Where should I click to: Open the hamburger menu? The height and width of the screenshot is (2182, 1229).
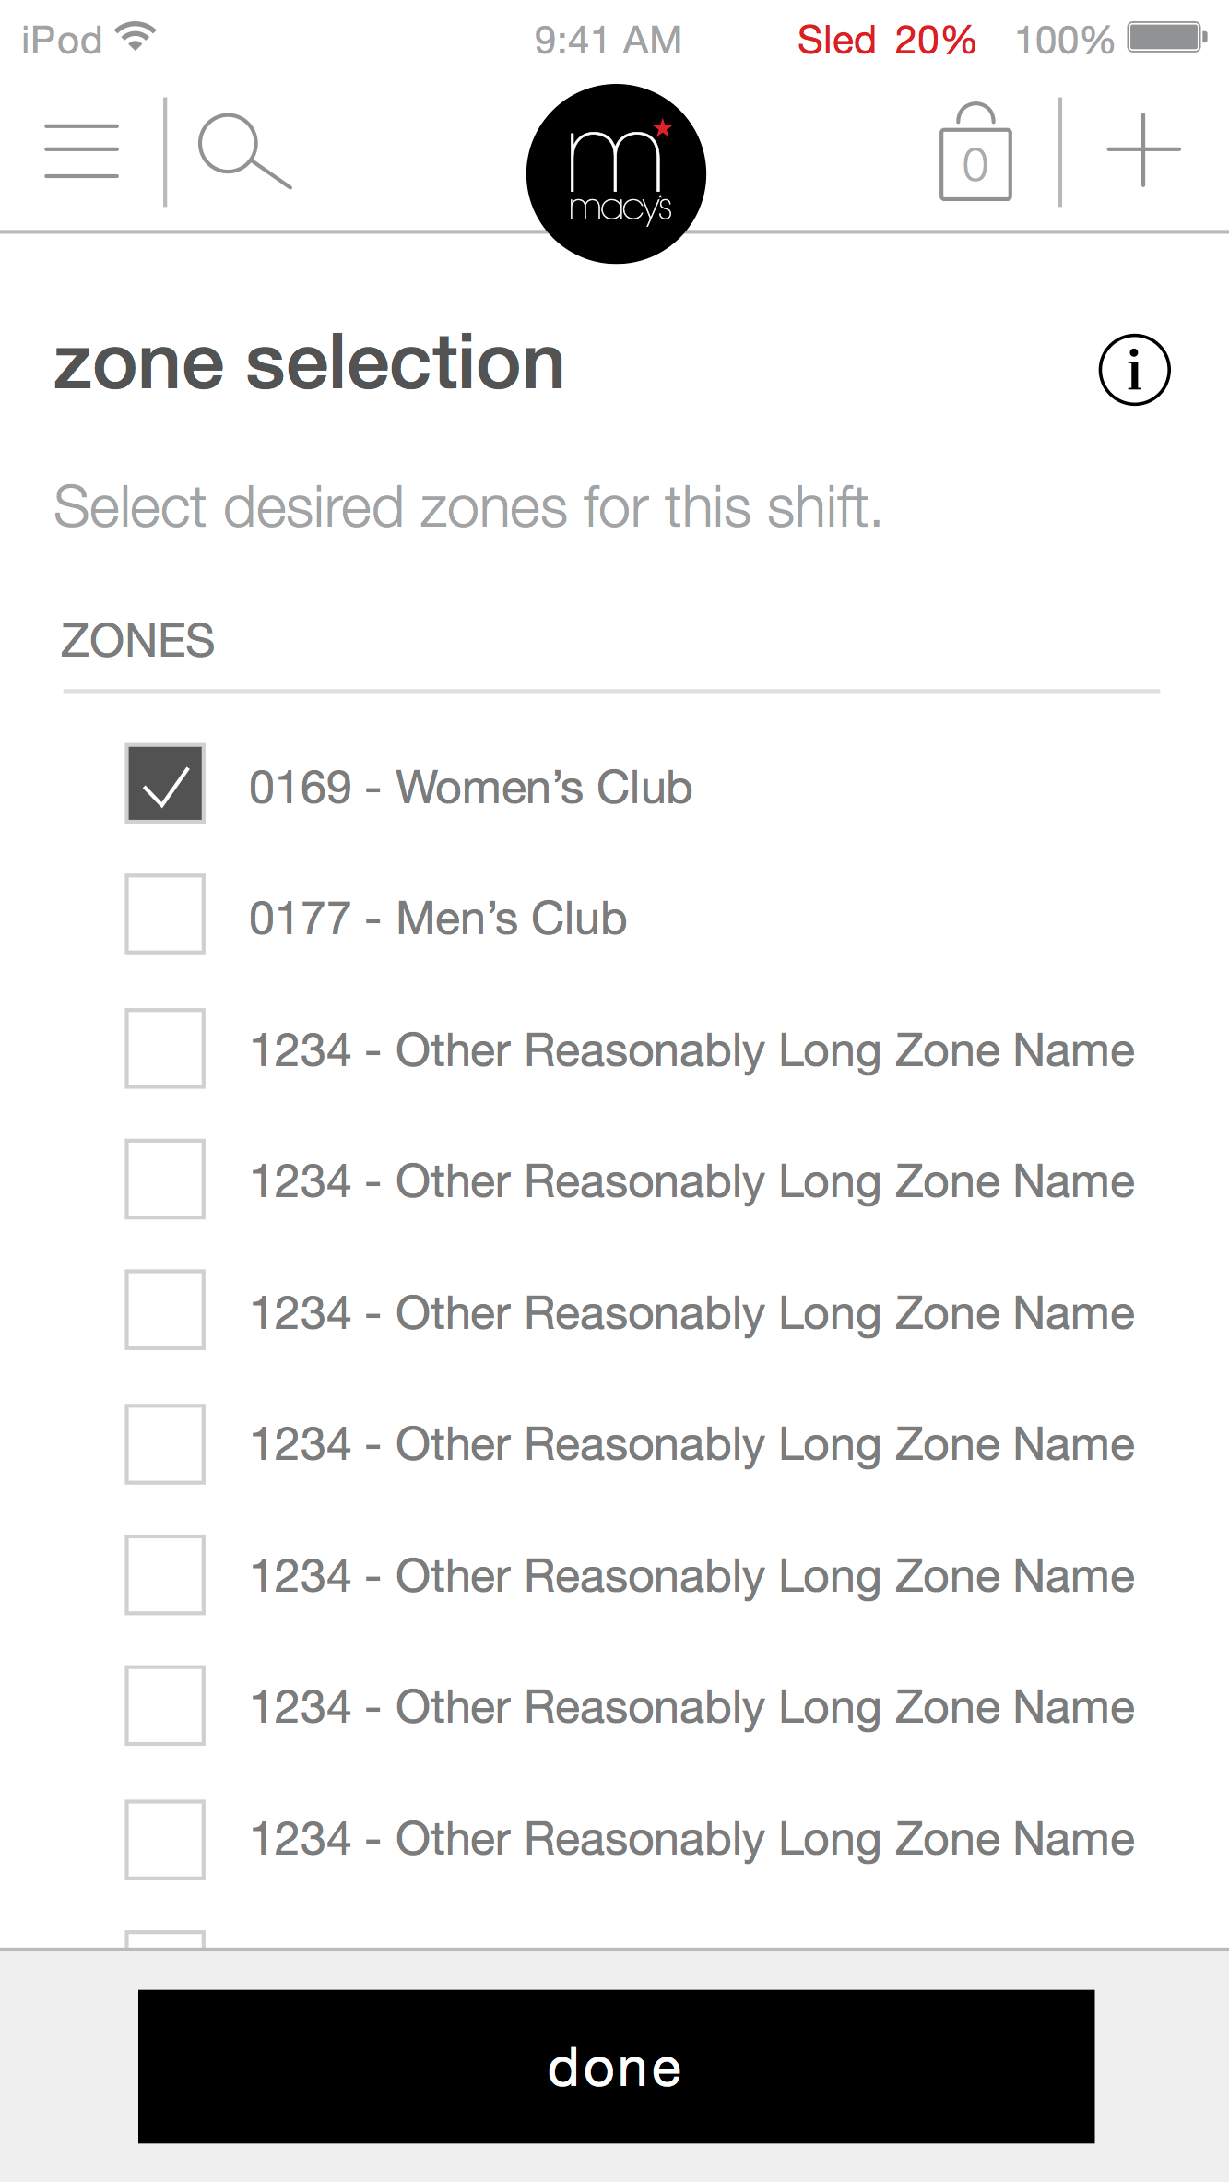pos(81,150)
